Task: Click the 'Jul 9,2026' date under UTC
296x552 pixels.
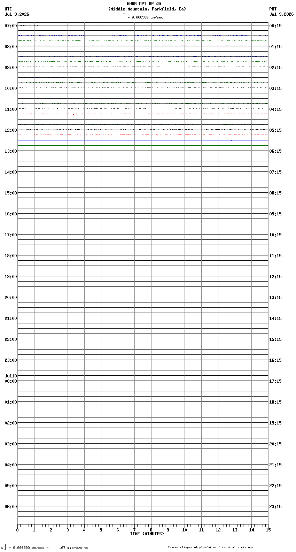Action: pyautogui.click(x=17, y=14)
